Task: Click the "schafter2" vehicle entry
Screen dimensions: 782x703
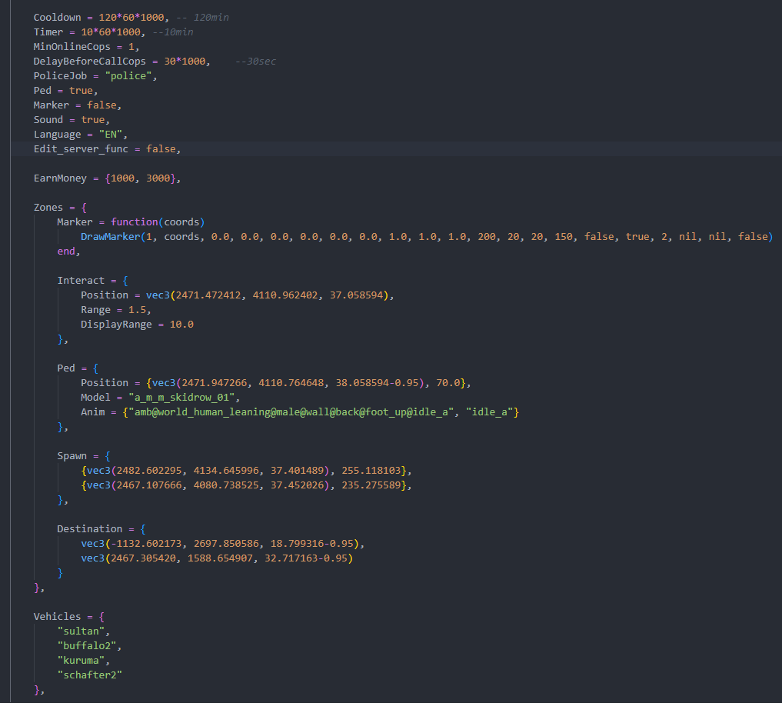Action: tap(89, 675)
